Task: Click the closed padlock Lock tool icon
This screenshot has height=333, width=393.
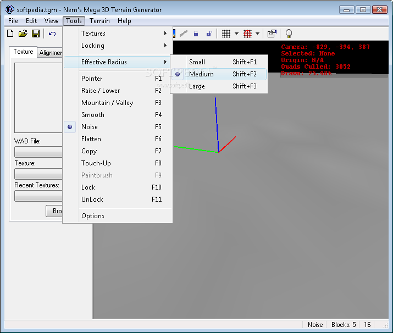Action: [x=196, y=34]
